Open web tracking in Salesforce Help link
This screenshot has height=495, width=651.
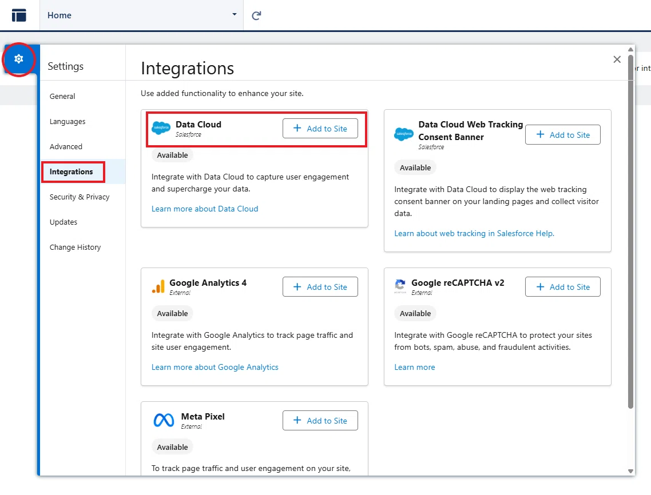(x=474, y=234)
